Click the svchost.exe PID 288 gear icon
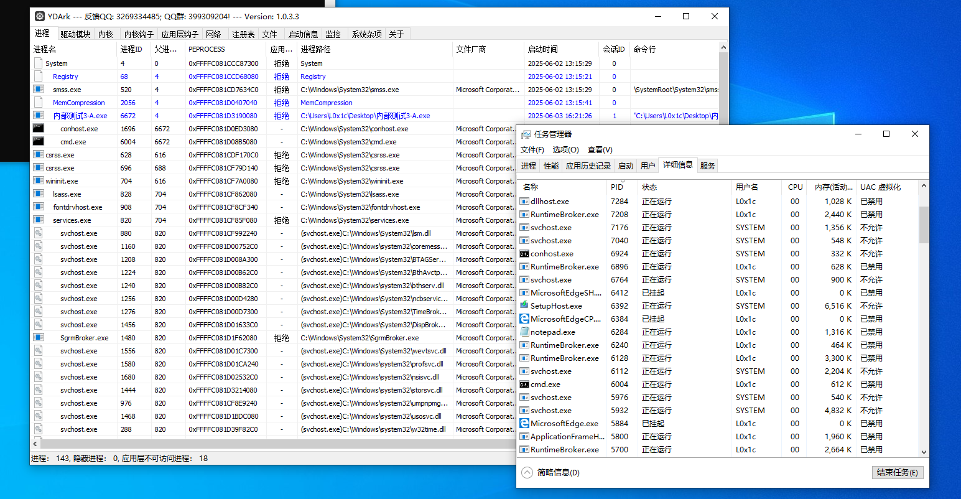Viewport: 961px width, 499px height. point(39,429)
